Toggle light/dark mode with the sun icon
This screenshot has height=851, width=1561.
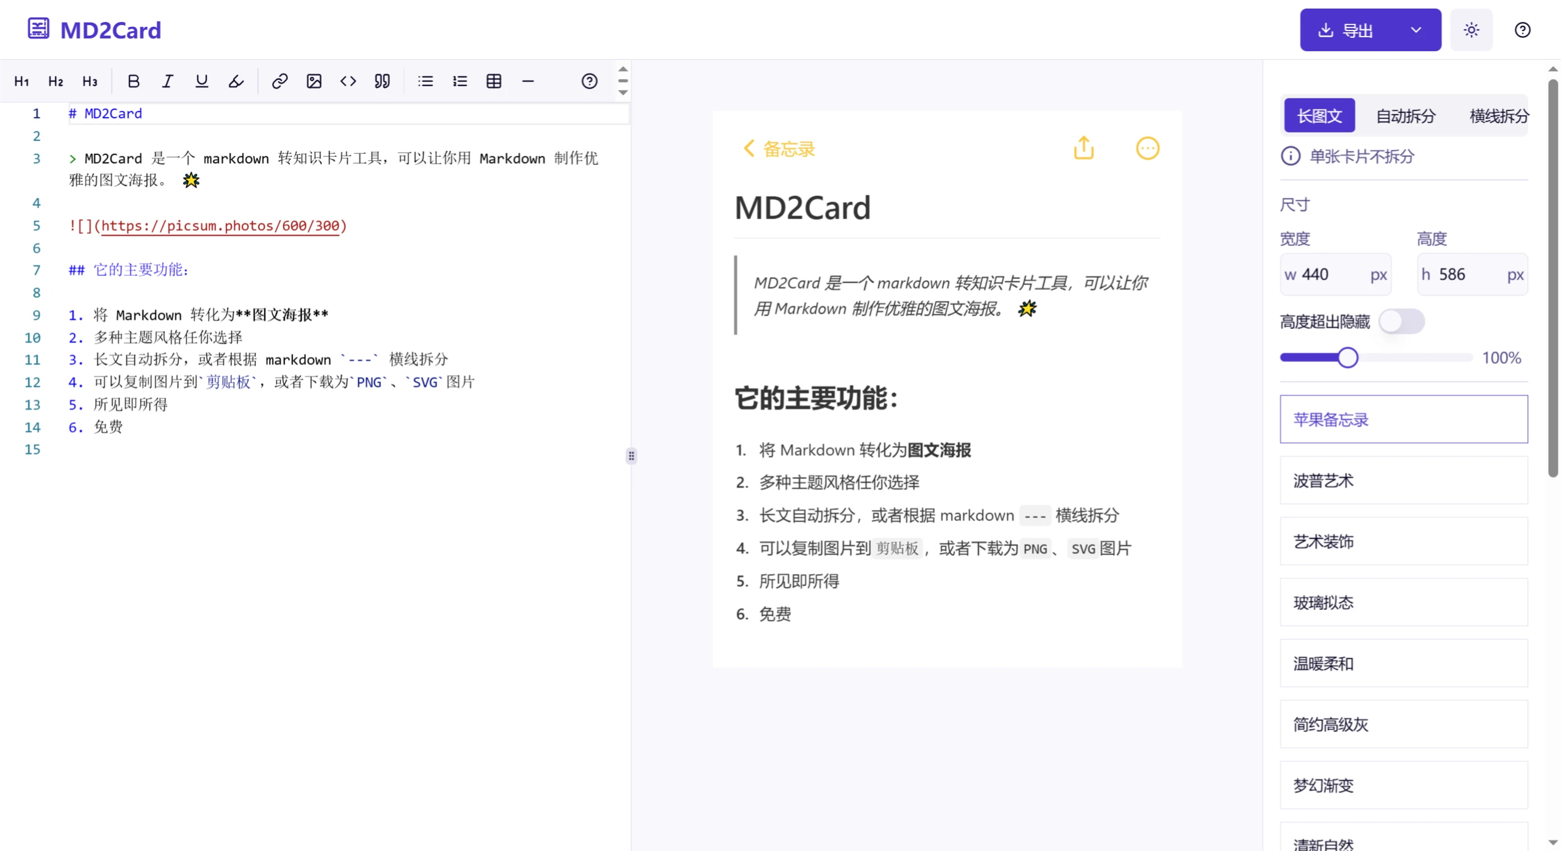tap(1471, 29)
